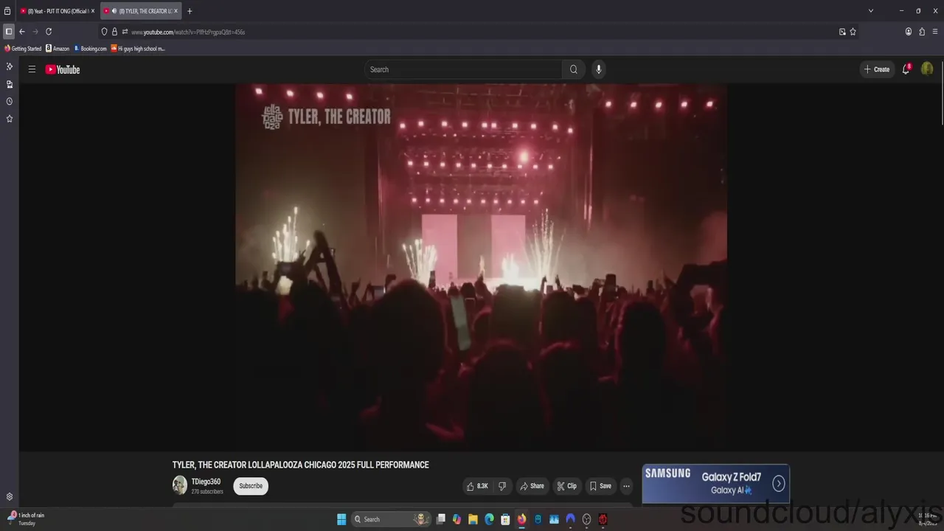
Task: Open TDiego360 channel avatar
Action: [180, 485]
